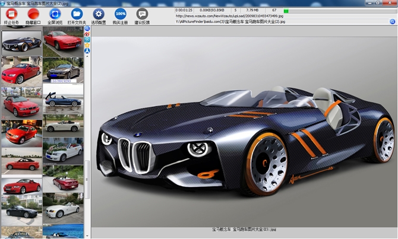The width and height of the screenshot is (398, 239).
Task: Click the Baidu search icon in side strip
Action: [87, 28]
